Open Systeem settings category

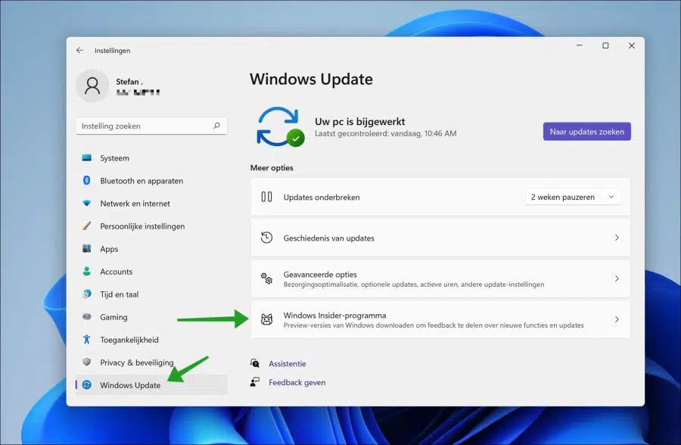[151, 157]
